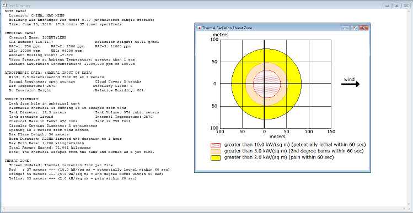Select the 'Location: CHINA, MAO MING' line
The image size is (413, 213).
(37, 15)
